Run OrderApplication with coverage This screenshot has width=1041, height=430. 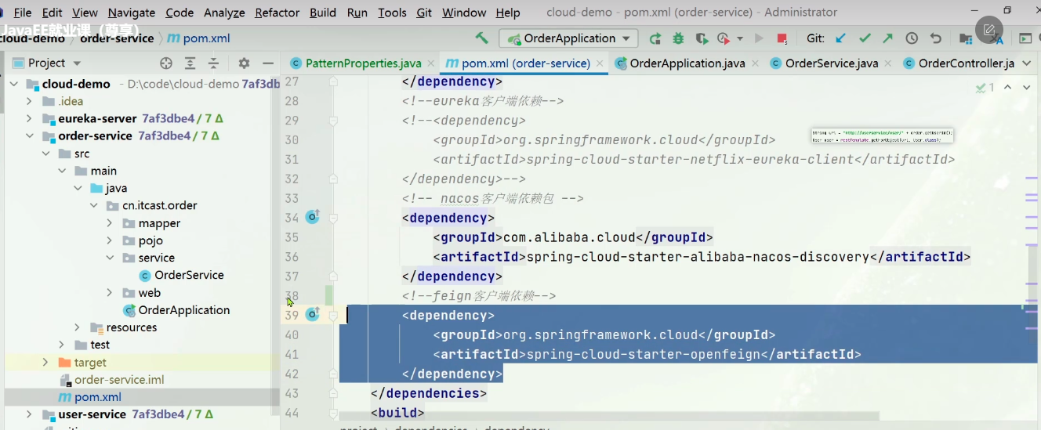coord(702,38)
